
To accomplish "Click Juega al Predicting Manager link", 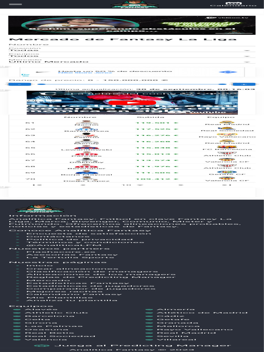I will coord(143,345).
